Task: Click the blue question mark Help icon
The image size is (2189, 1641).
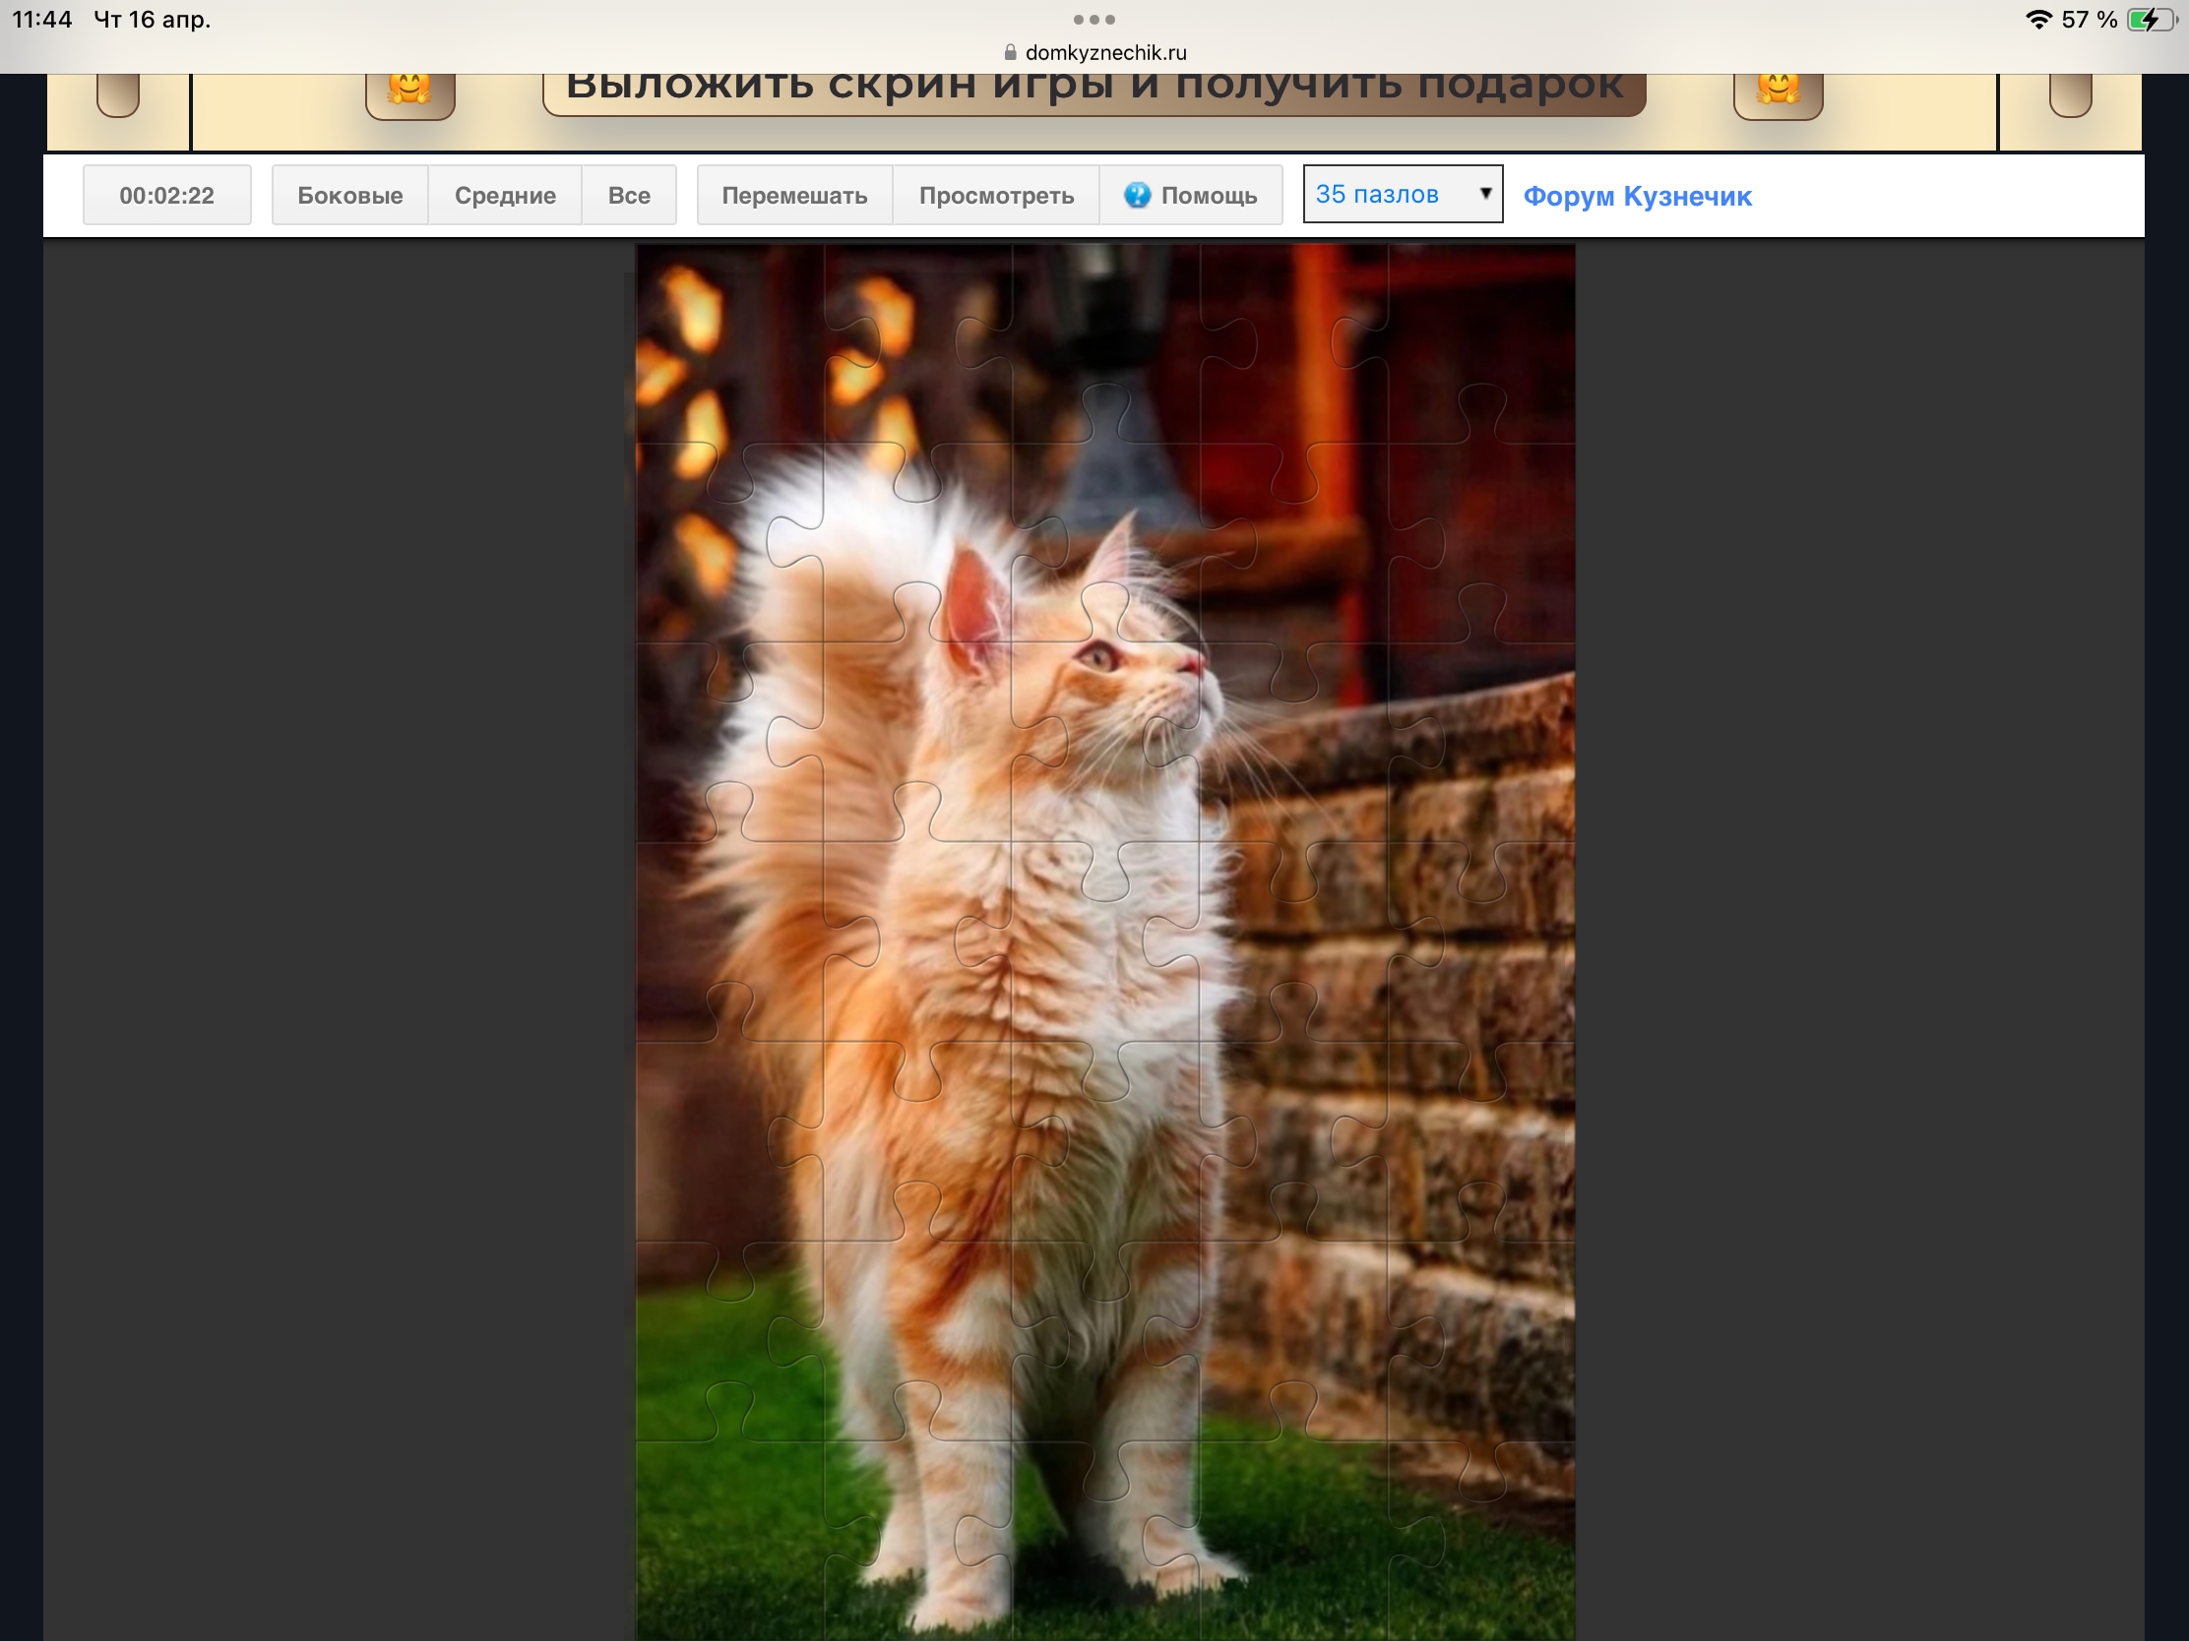Action: point(1137,195)
